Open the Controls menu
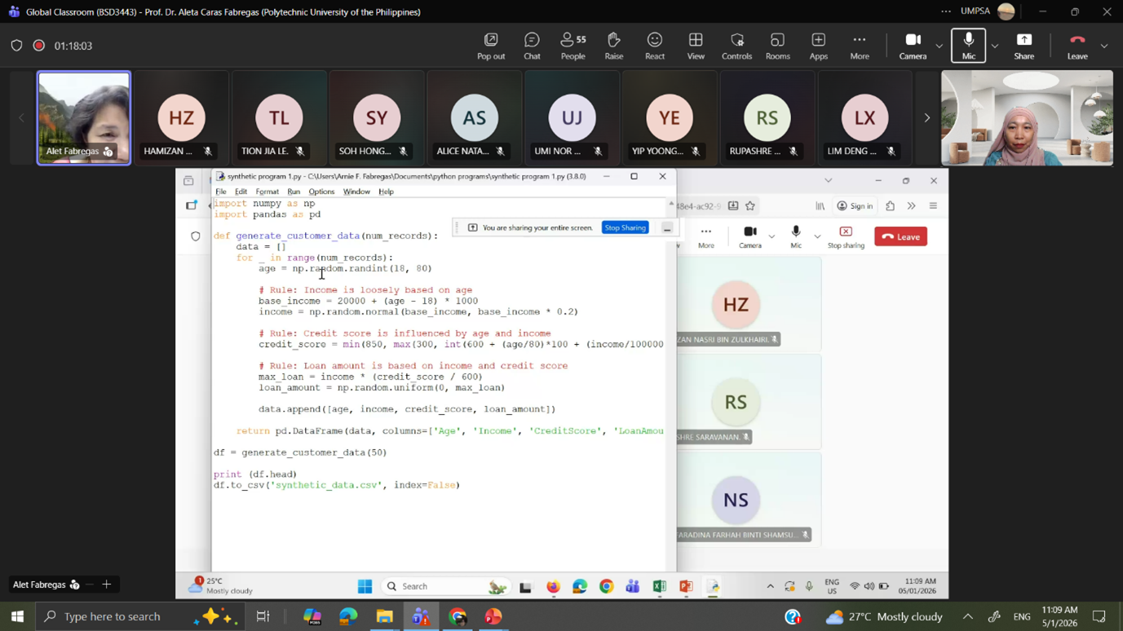1123x631 pixels. pos(736,46)
